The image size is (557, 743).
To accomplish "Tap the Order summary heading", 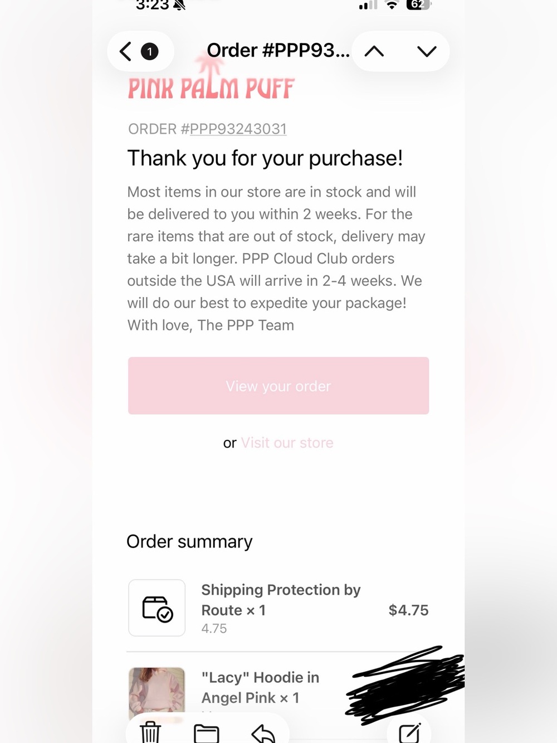I will pos(189,541).
